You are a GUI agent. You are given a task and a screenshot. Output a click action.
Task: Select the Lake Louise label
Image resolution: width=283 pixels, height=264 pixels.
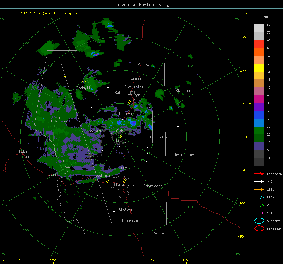[x=24, y=154]
